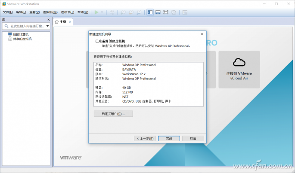Click 取消 to cancel the wizard
The width and height of the screenshot is (295, 173).
193,139
